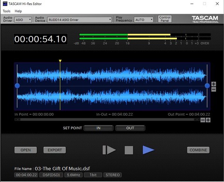
Task: Stop playback with the square button
Action: (129, 150)
